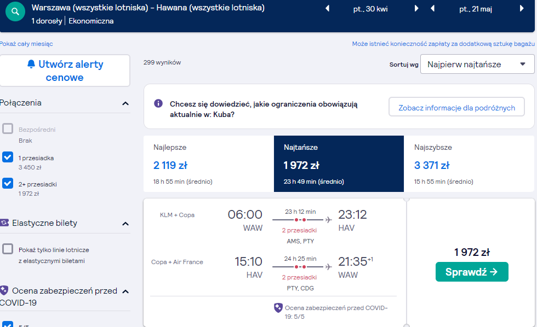Uncheck the 2+ przesiadki checkbox
This screenshot has width=537, height=327.
[8, 184]
